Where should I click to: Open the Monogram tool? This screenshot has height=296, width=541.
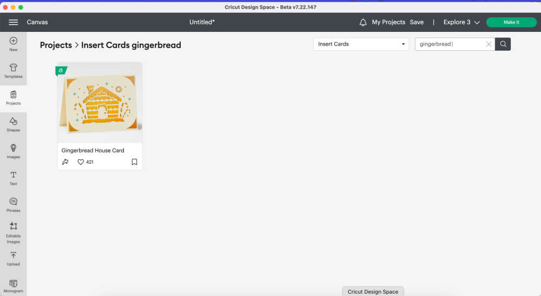tap(14, 285)
